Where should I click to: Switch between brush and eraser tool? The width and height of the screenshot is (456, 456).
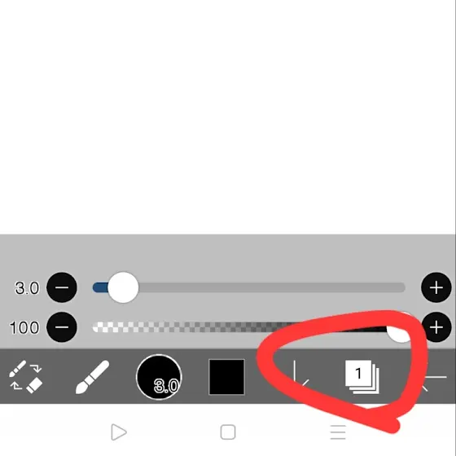coord(25,377)
